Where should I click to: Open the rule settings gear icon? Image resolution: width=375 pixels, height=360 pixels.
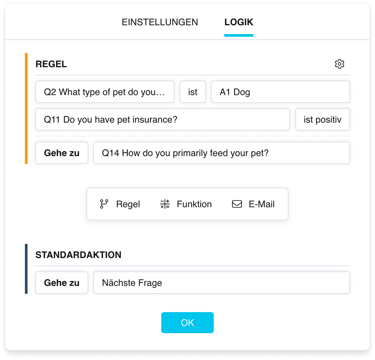[339, 64]
